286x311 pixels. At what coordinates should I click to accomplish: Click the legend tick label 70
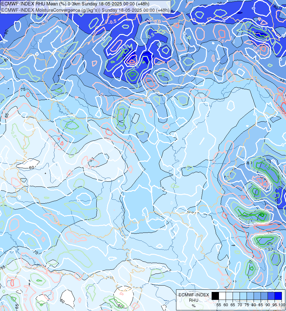point(240,305)
